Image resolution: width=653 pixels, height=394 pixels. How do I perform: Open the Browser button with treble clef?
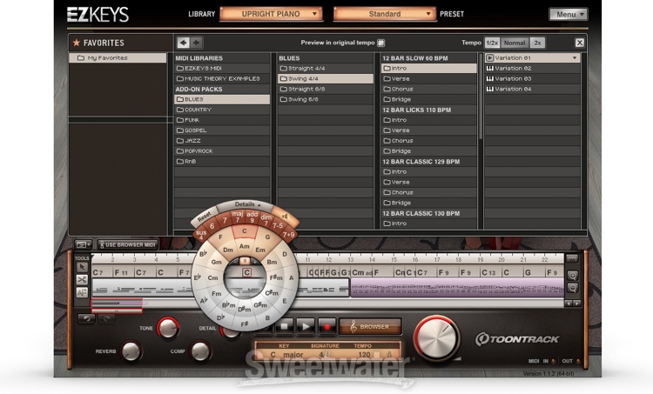click(x=370, y=327)
